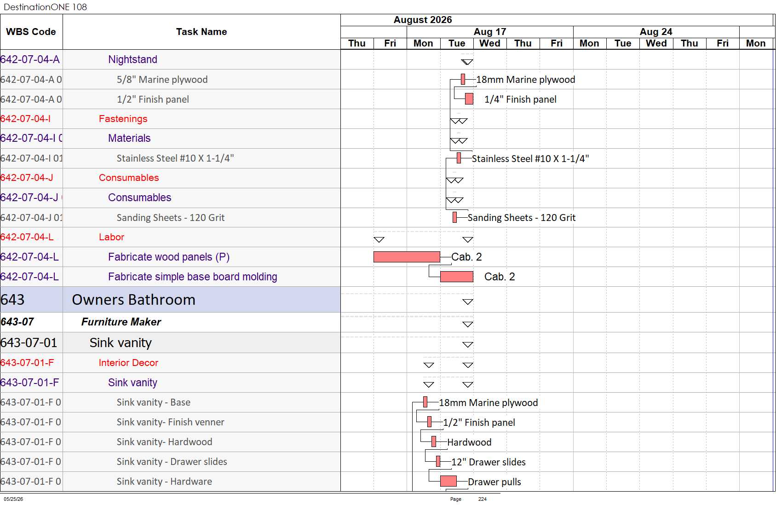Click the 1/4" Finish panel Gantt bar

pos(469,99)
